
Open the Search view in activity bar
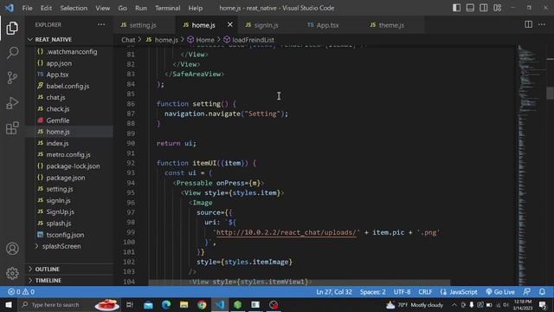12,53
